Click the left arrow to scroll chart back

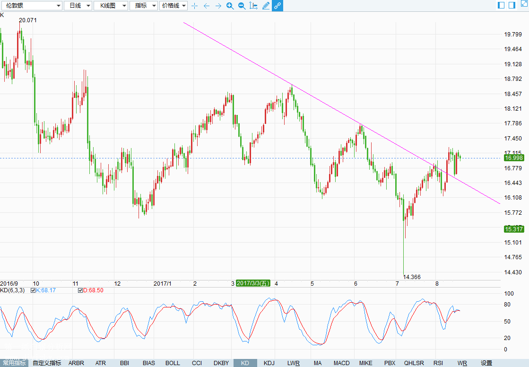206,6
